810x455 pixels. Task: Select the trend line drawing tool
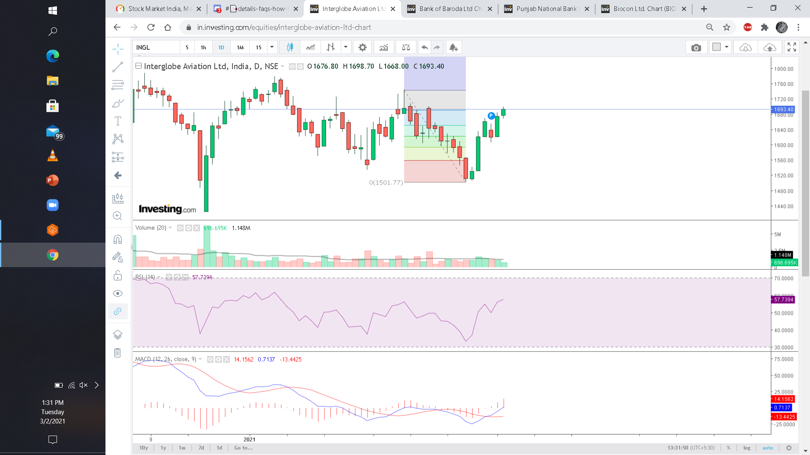118,67
